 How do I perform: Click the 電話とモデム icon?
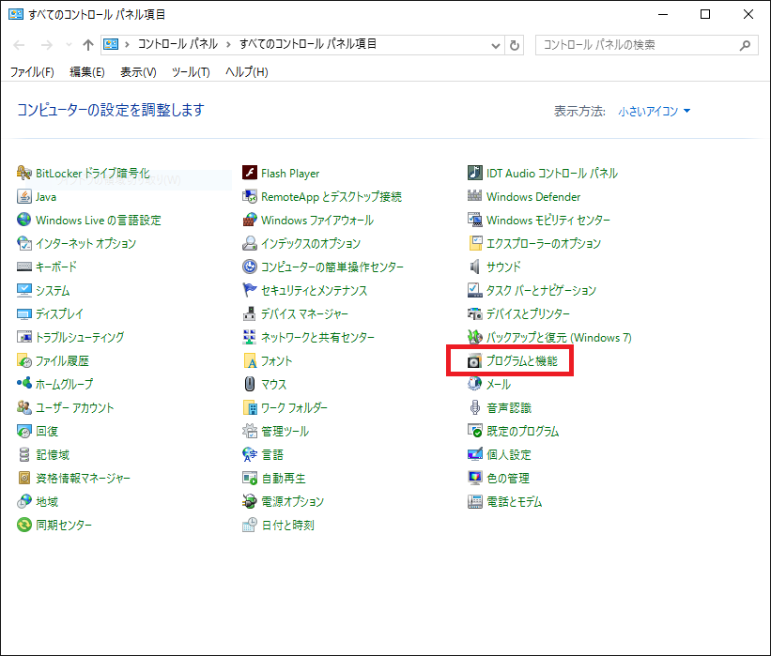[x=474, y=502]
